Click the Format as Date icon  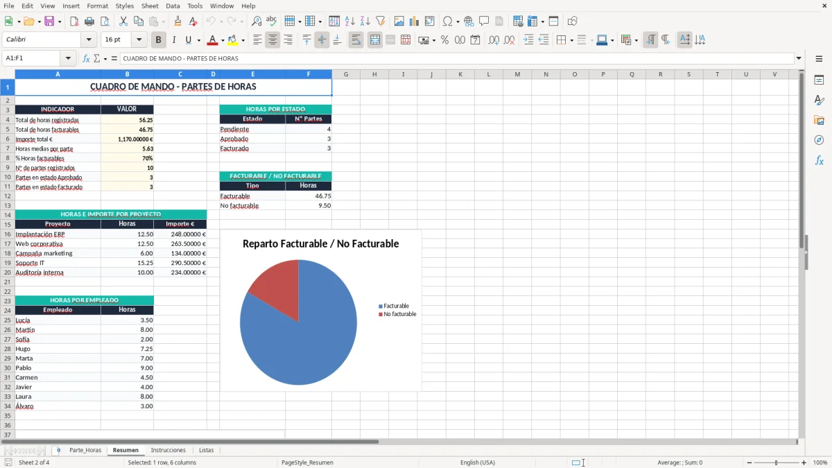(x=476, y=40)
